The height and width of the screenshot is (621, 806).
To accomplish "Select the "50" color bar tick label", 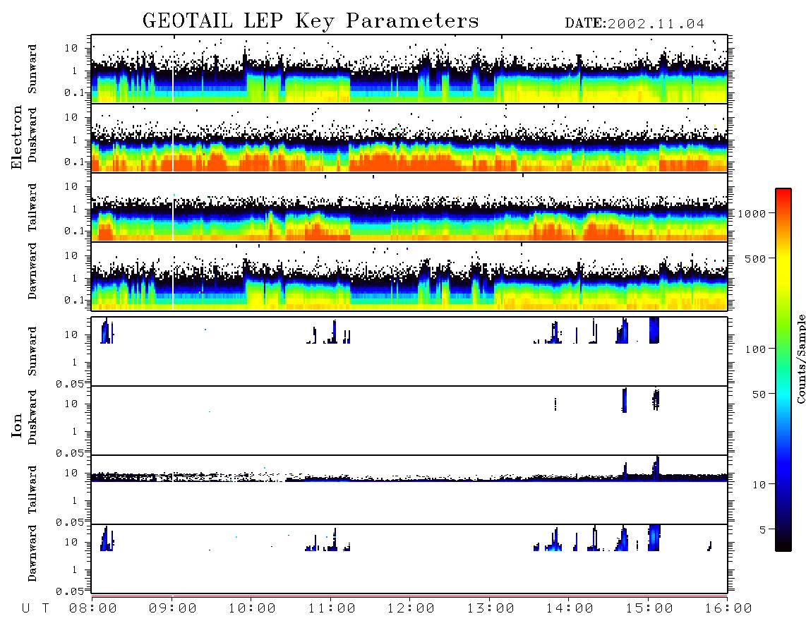I will point(759,394).
